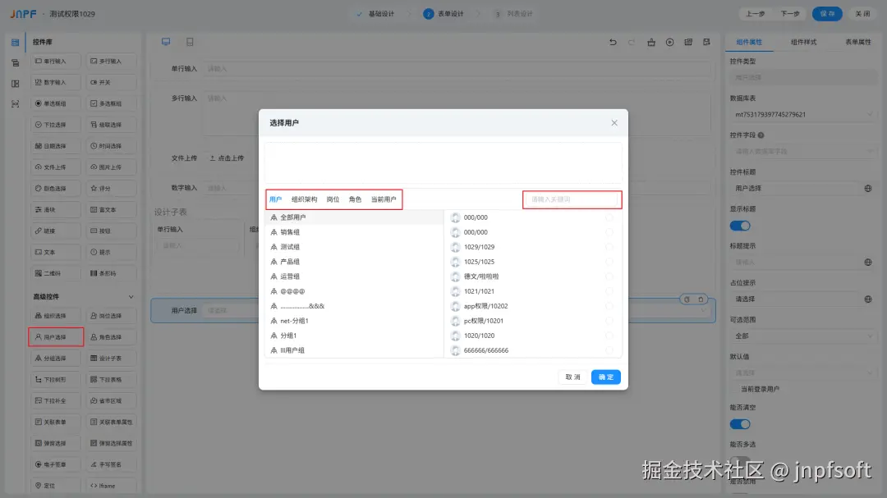This screenshot has height=498, width=887.
Task: Click the clear canvas brush icon in toolbar
Action: click(651, 43)
